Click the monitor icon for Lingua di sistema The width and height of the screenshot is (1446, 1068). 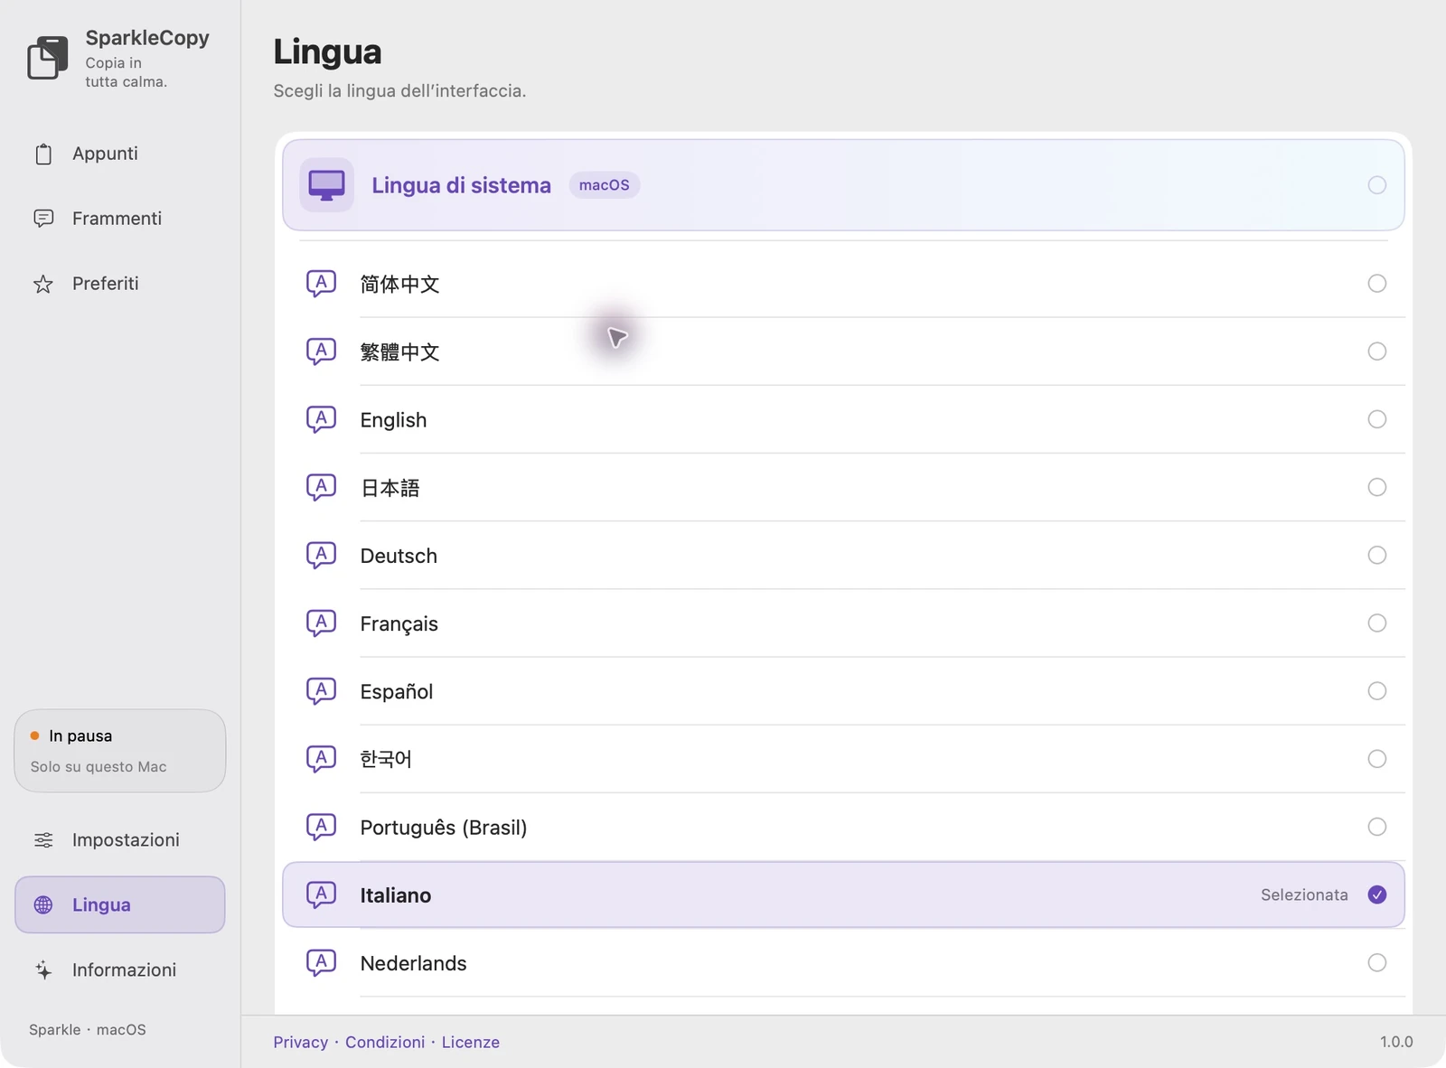click(326, 185)
